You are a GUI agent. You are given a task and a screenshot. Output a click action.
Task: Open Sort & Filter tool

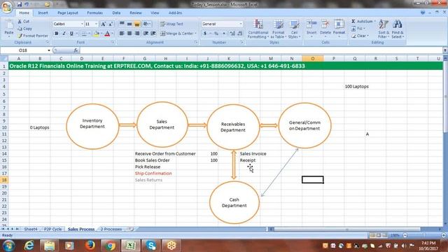click(x=384, y=29)
